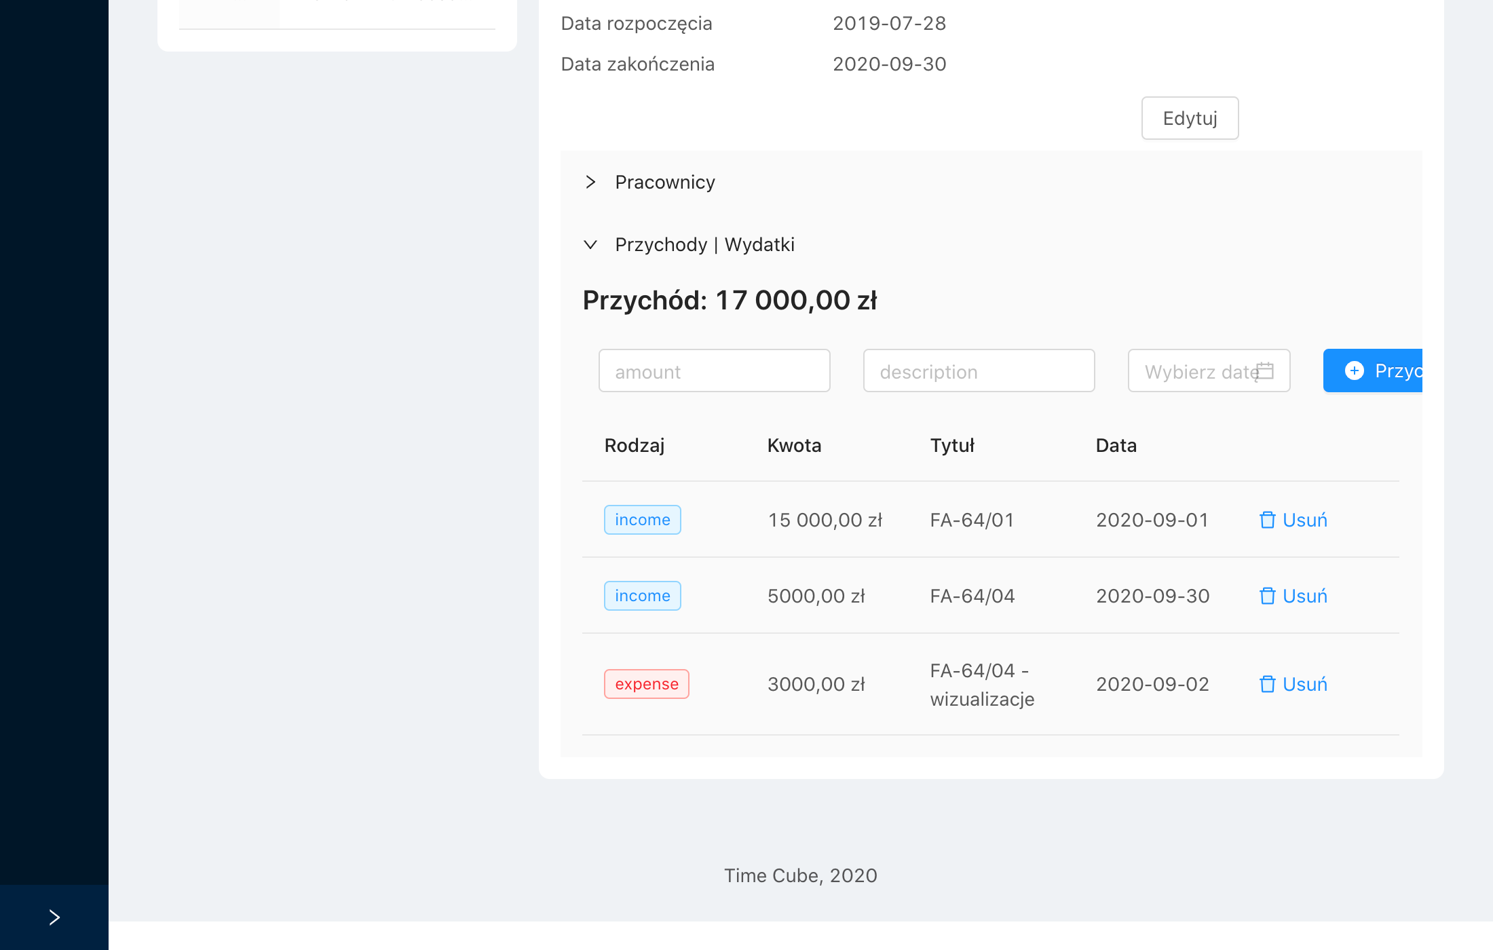Select amount 3000,00 zł

click(x=816, y=684)
